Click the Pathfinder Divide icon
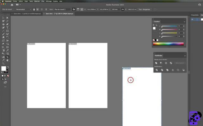203x126 pixels. (157, 70)
